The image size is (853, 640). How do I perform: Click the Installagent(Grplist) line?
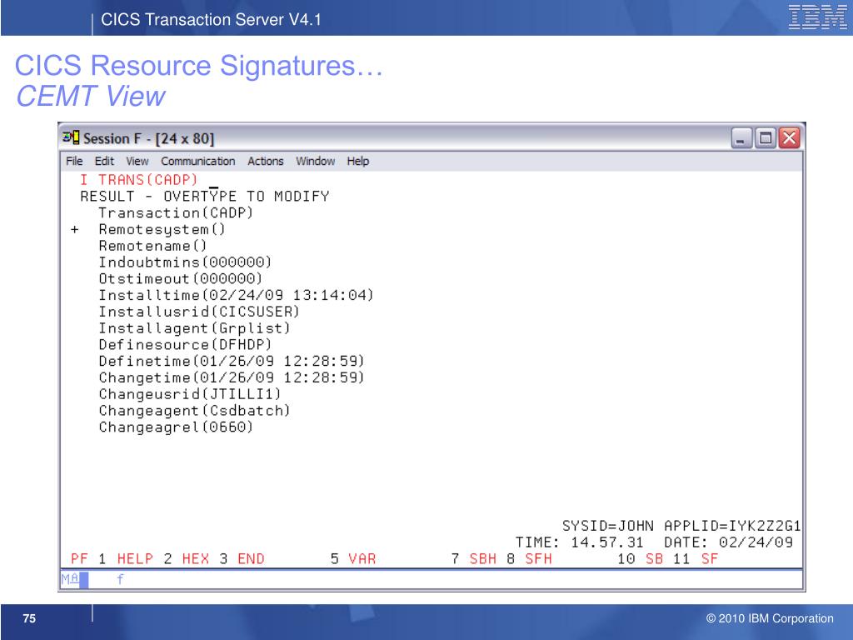click(x=194, y=328)
